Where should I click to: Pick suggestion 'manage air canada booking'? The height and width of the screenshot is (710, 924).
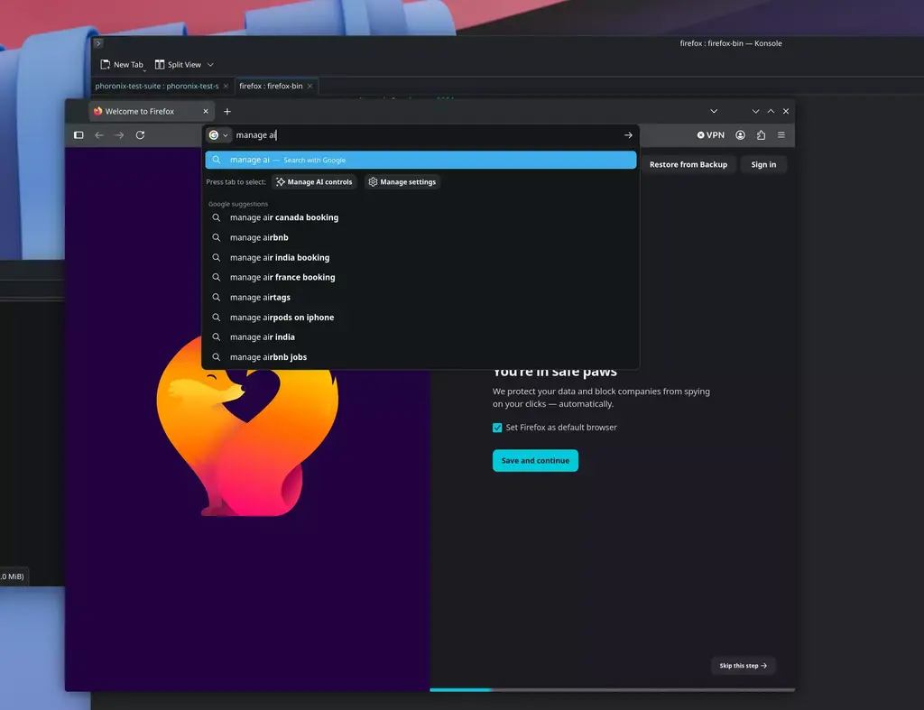pyautogui.click(x=420, y=217)
